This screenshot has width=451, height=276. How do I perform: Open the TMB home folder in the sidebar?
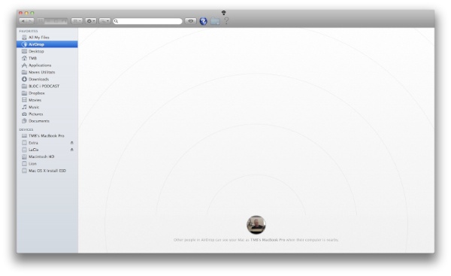click(47, 58)
